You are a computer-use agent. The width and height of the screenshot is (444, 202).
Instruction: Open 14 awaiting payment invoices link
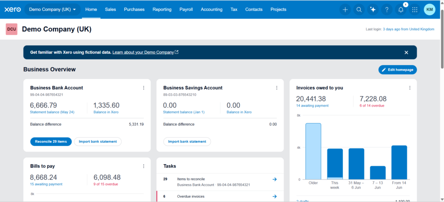click(x=312, y=105)
